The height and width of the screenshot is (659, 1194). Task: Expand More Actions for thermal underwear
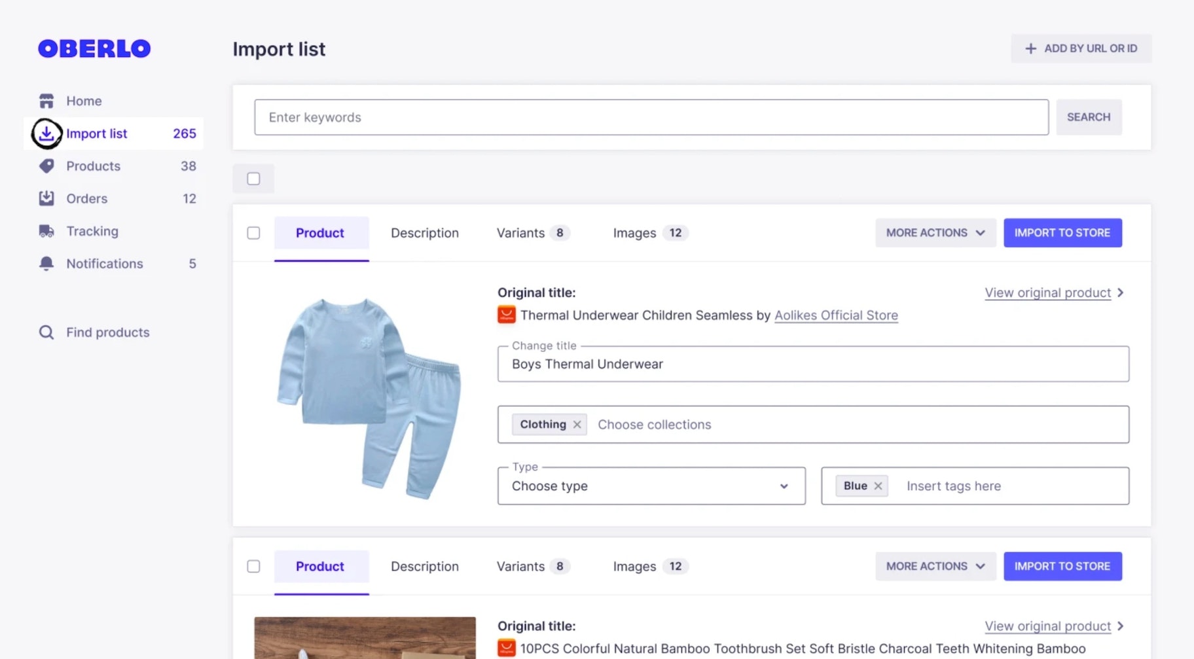coord(935,233)
